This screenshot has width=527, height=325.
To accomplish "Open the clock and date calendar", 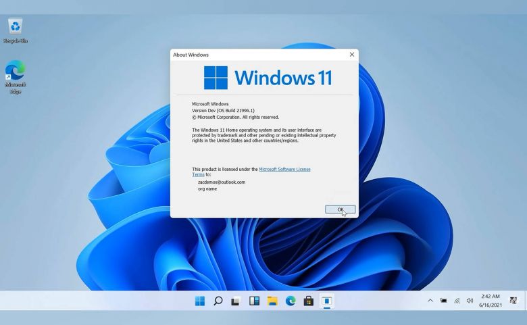I will [x=491, y=301].
